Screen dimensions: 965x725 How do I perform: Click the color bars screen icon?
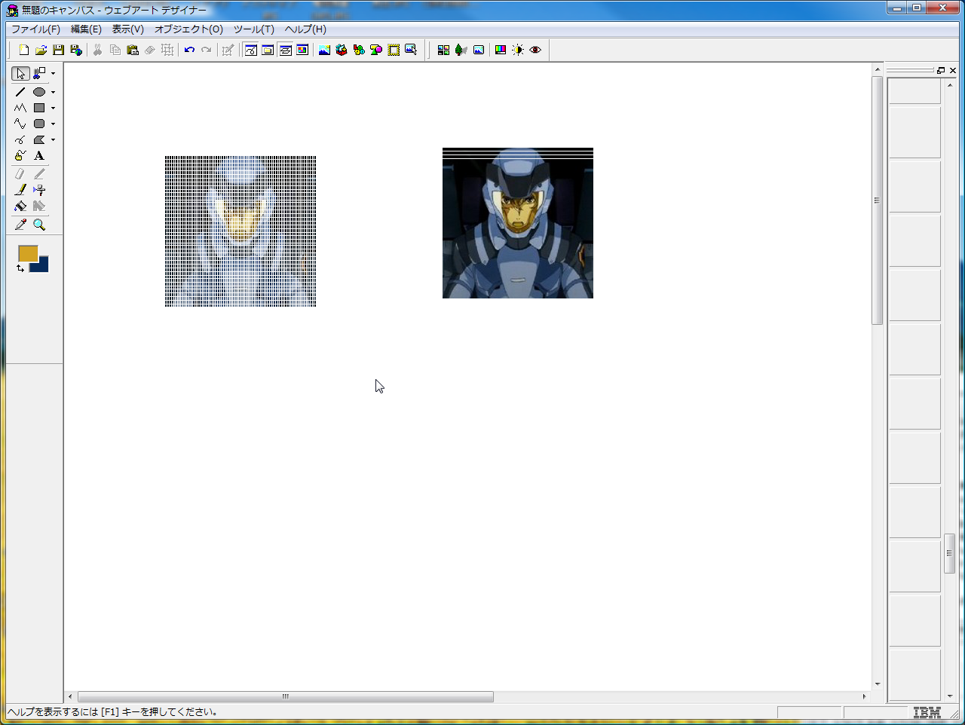tap(501, 50)
